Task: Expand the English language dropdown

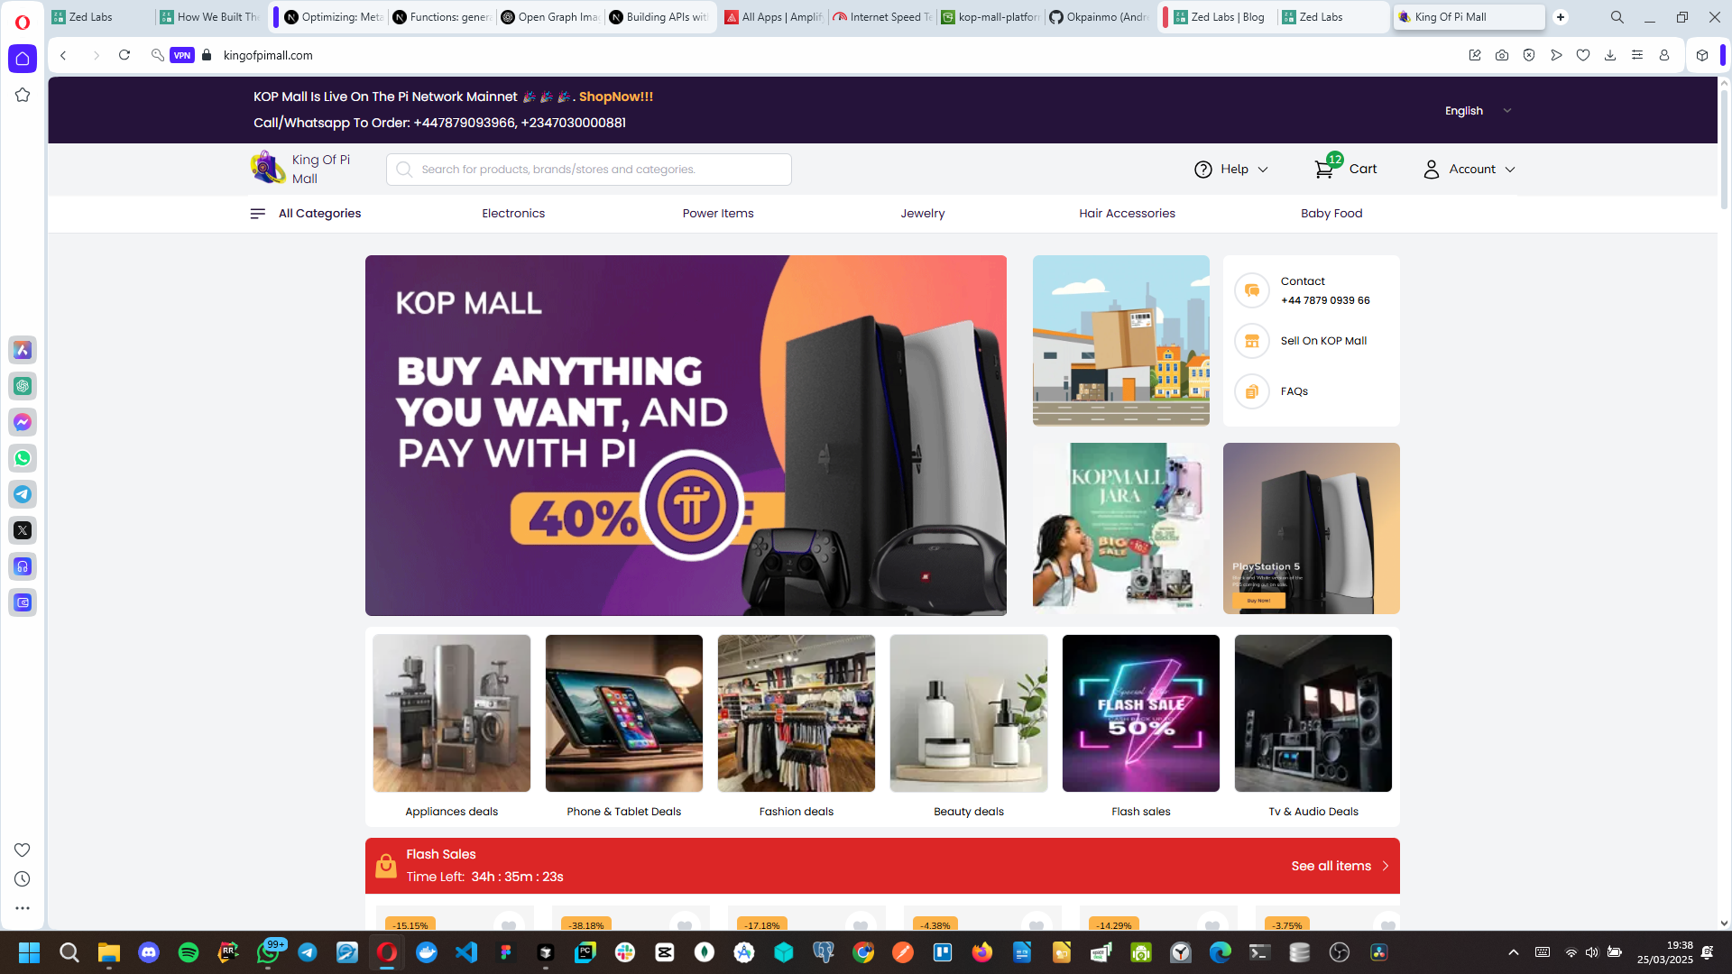Action: (1478, 111)
